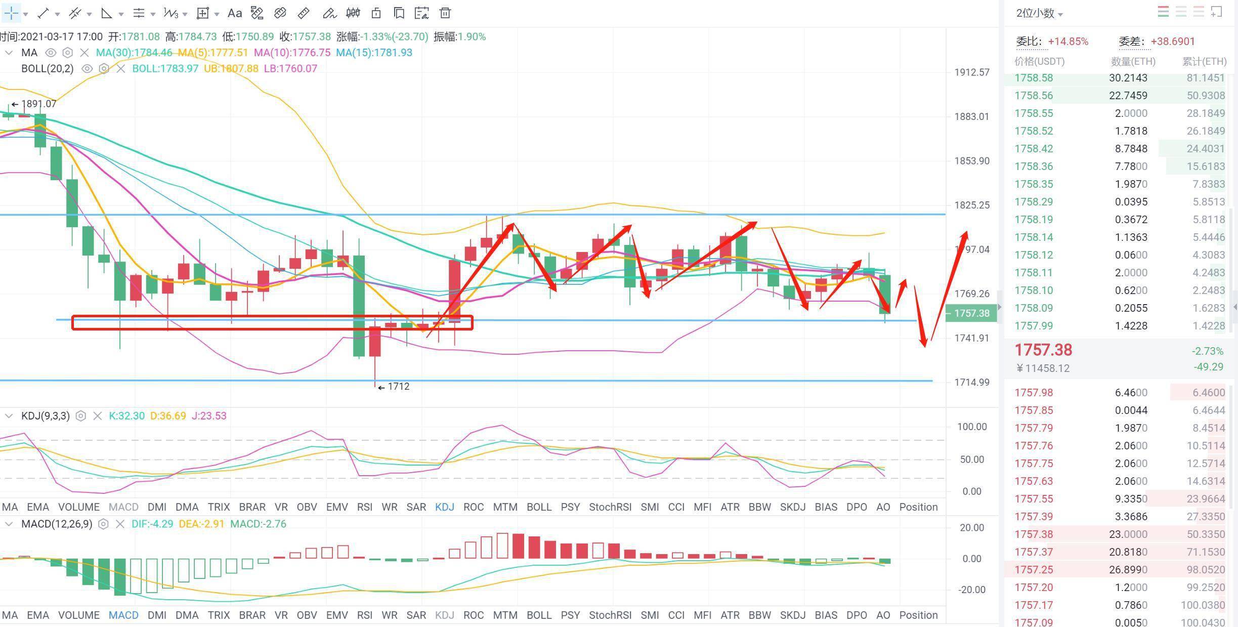This screenshot has height=627, width=1238.
Task: Remove the BOLL indicator with X
Action: coord(121,68)
